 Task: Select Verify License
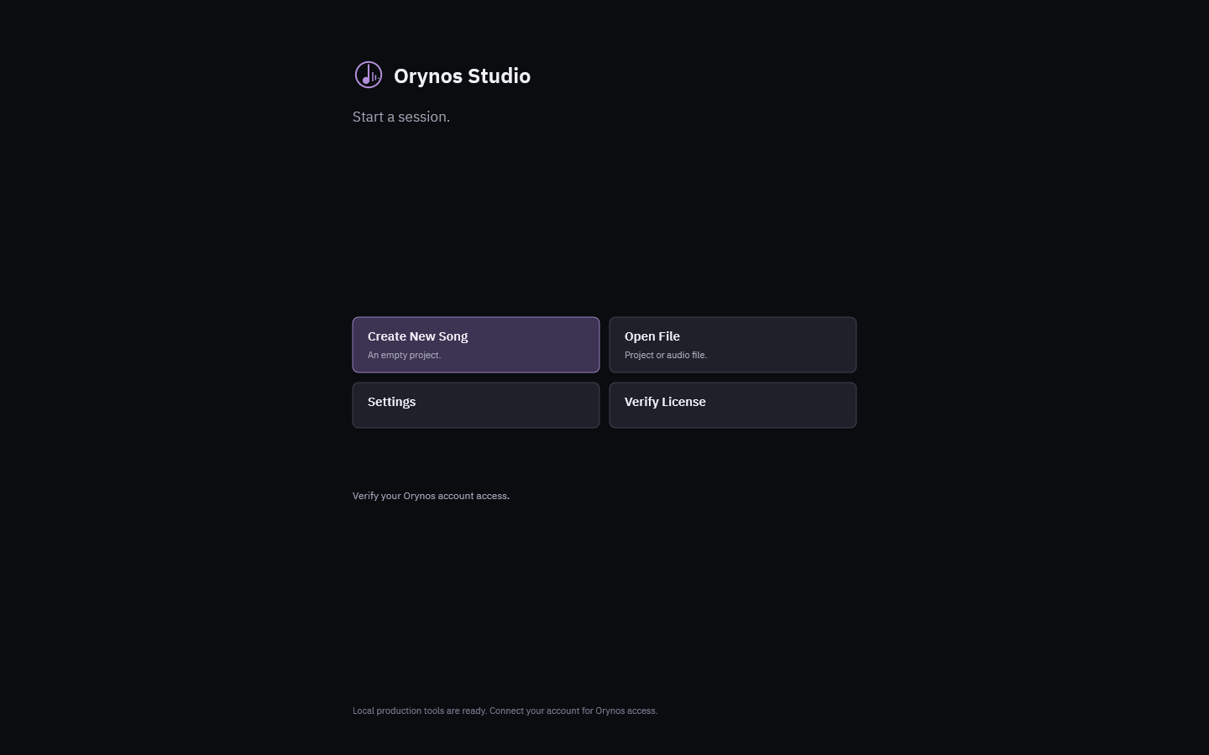[x=733, y=405]
